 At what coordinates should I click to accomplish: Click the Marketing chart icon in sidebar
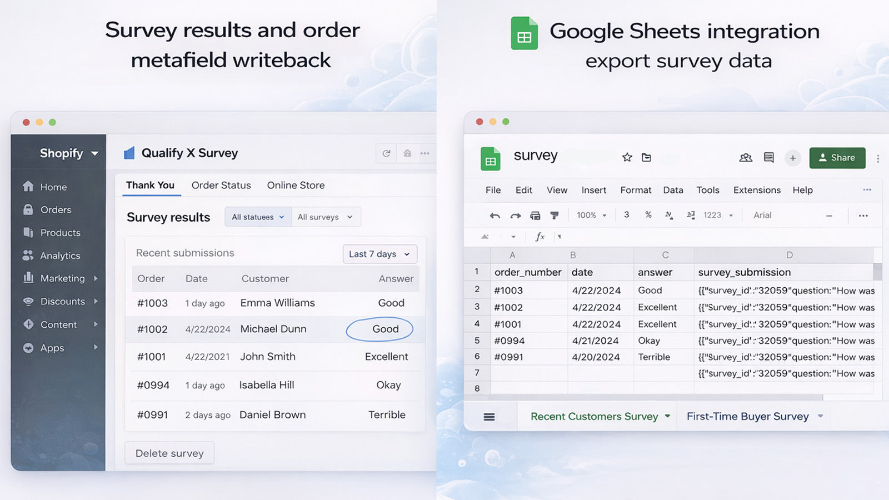click(28, 278)
